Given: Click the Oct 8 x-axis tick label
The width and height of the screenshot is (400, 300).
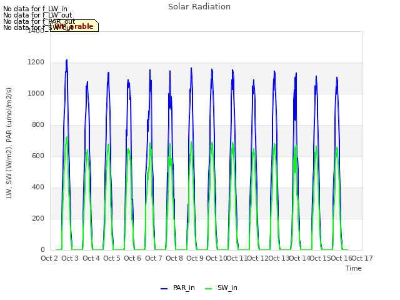Looking at the screenshot, I should (x=174, y=258).
